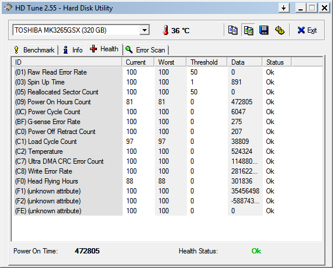The height and width of the screenshot is (268, 333).
Task: Click the HD Tune title bar icon
Action: (x=8, y=8)
